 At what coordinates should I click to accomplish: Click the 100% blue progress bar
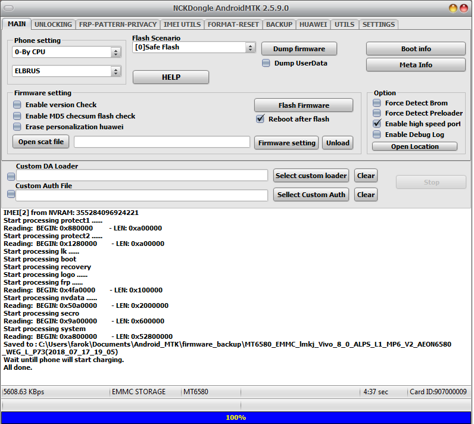[236, 417]
